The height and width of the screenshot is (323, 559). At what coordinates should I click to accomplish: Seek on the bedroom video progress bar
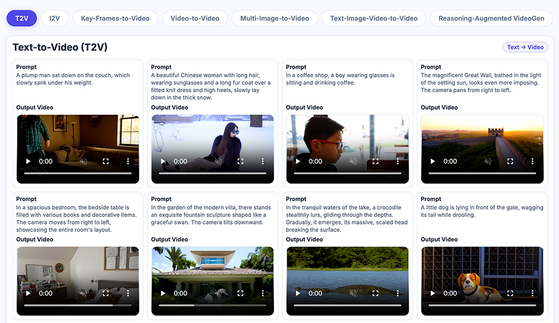pos(78,306)
